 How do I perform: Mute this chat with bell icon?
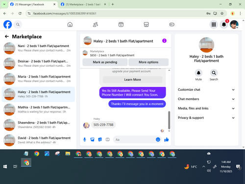point(198,73)
